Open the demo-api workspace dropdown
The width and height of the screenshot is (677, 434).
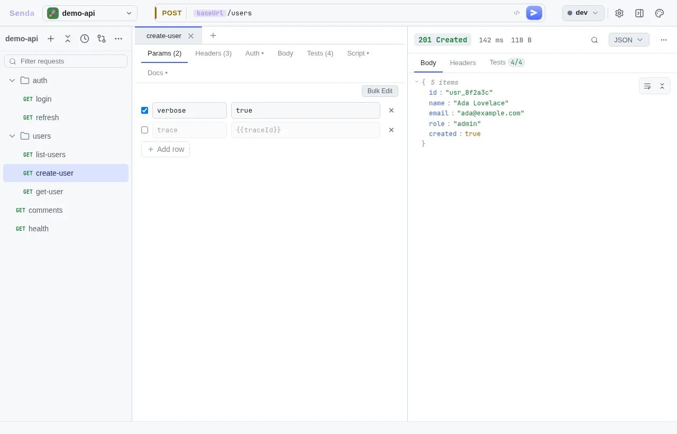click(x=90, y=13)
